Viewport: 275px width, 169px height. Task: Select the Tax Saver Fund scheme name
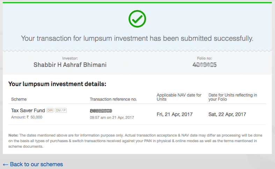pyautogui.click(x=28, y=110)
